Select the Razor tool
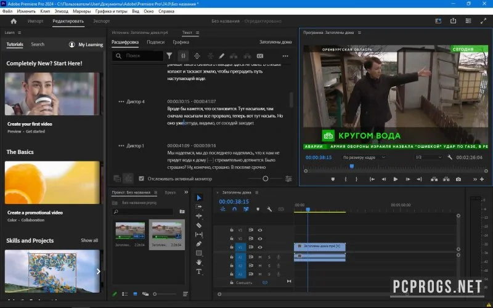The width and height of the screenshot is (493, 308). 198,225
